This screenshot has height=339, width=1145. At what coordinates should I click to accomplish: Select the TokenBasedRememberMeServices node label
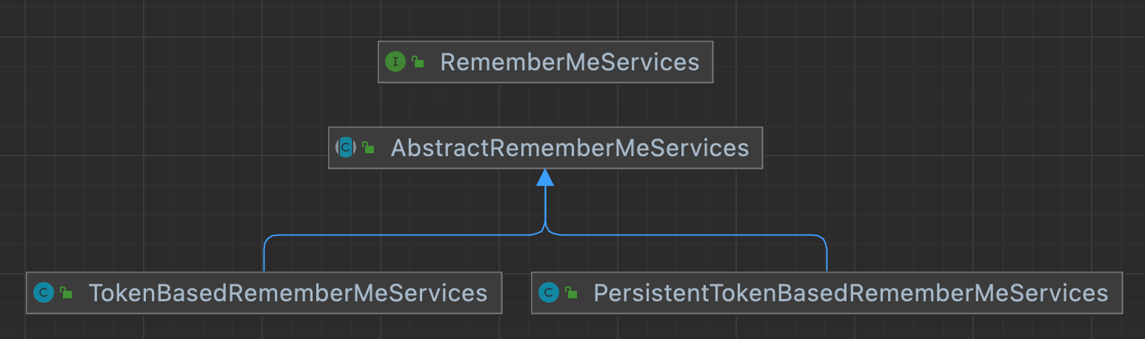(x=287, y=293)
